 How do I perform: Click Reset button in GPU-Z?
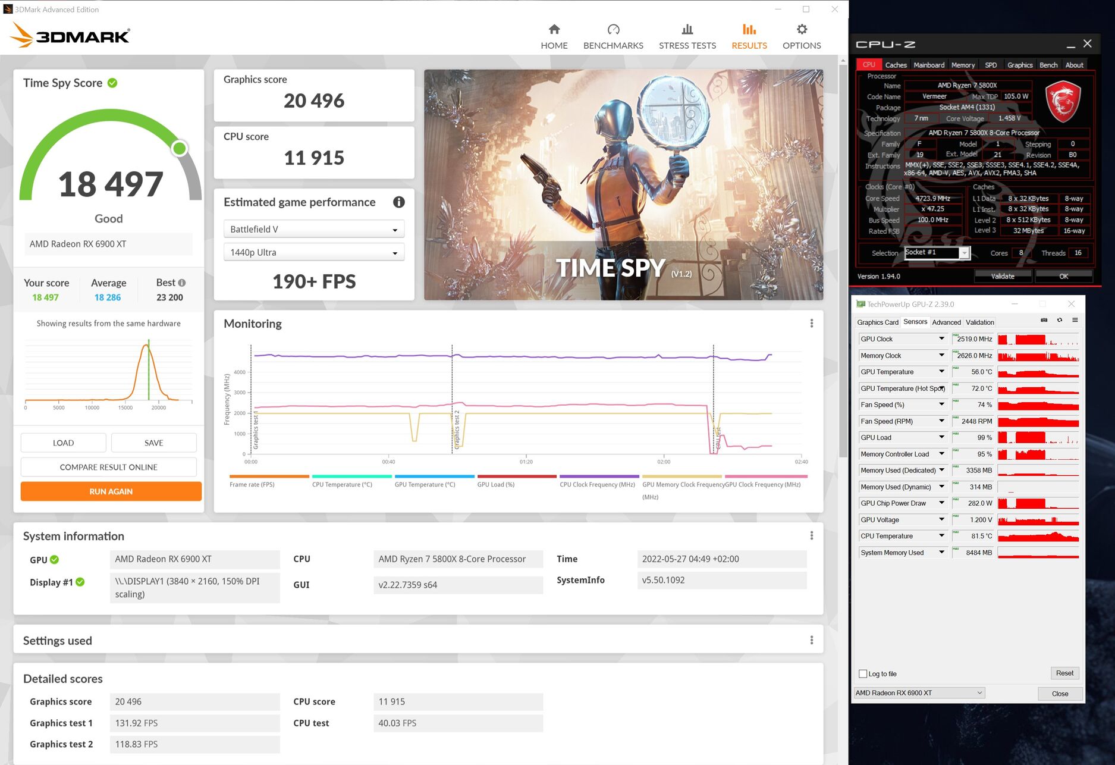click(x=1064, y=673)
